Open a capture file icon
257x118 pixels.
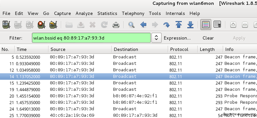pyautogui.click(x=69, y=25)
